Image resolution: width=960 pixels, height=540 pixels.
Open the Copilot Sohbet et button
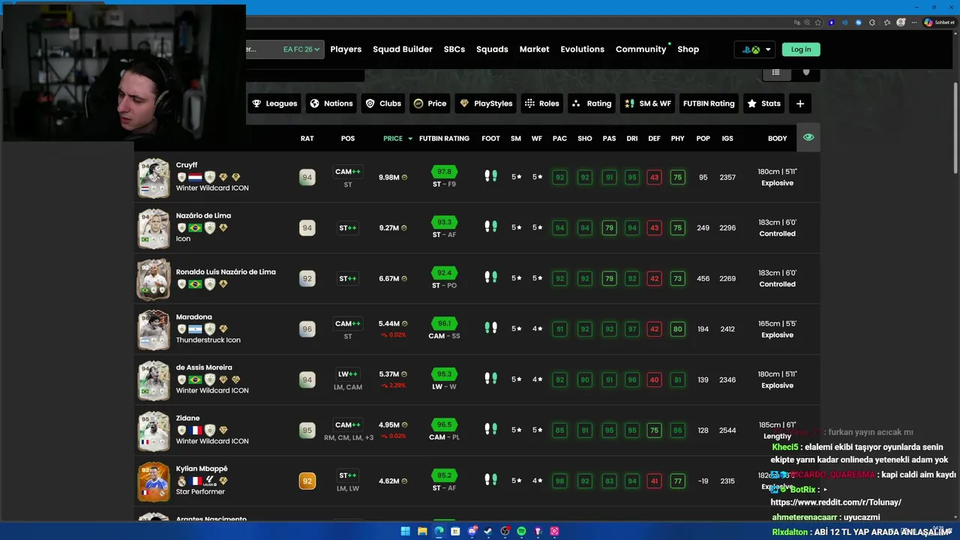940,22
